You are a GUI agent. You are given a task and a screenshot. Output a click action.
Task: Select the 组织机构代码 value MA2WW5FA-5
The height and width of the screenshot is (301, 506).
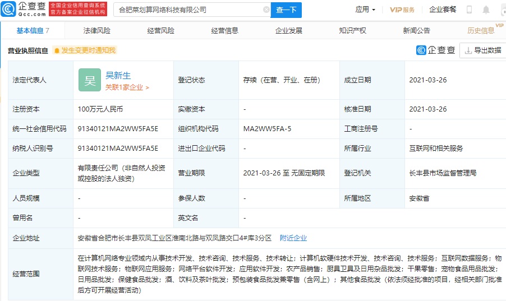[267, 129]
